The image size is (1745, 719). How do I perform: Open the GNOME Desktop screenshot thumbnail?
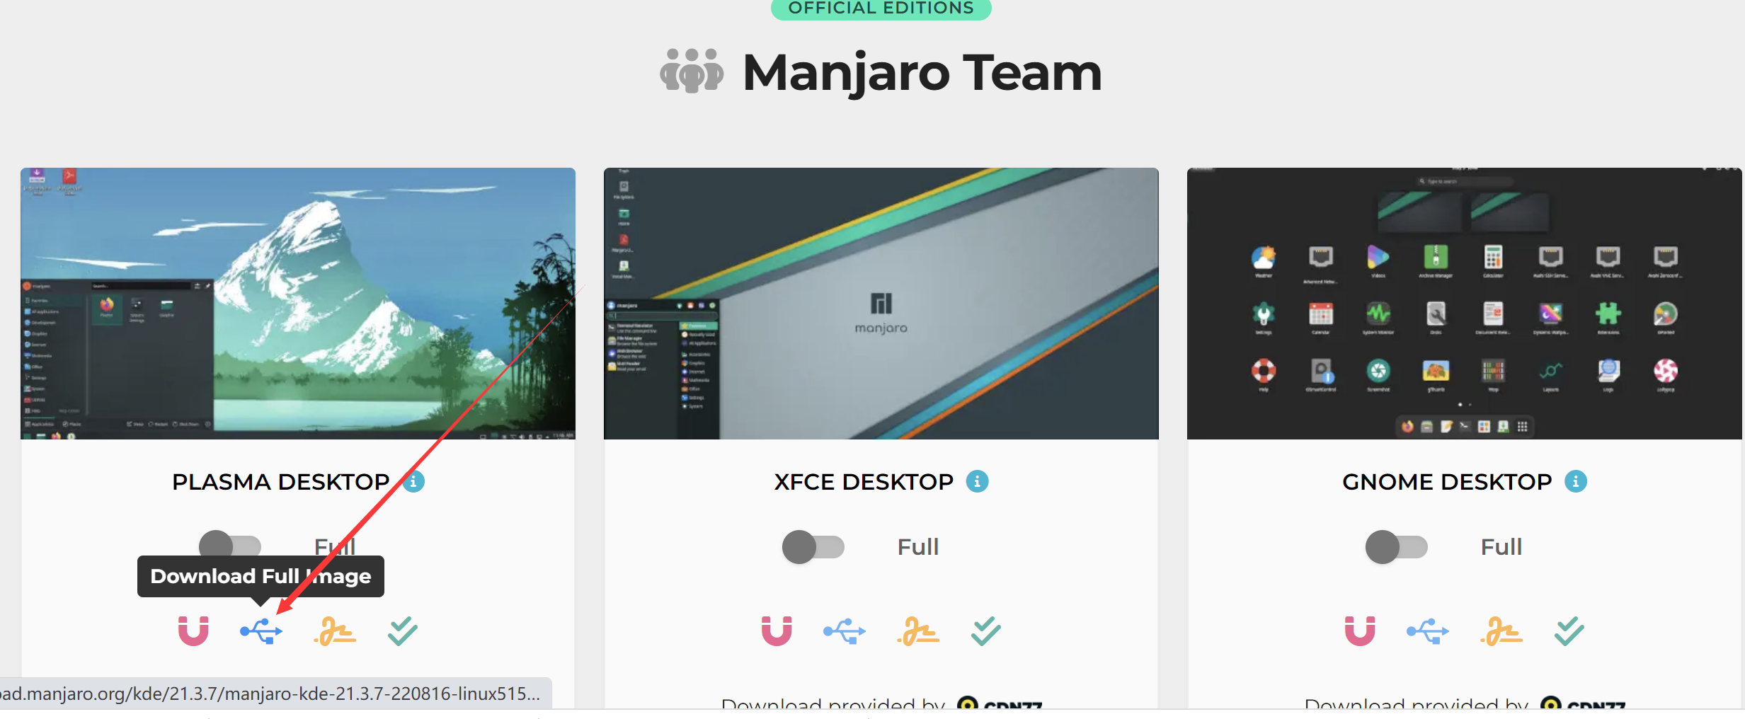pos(1465,304)
